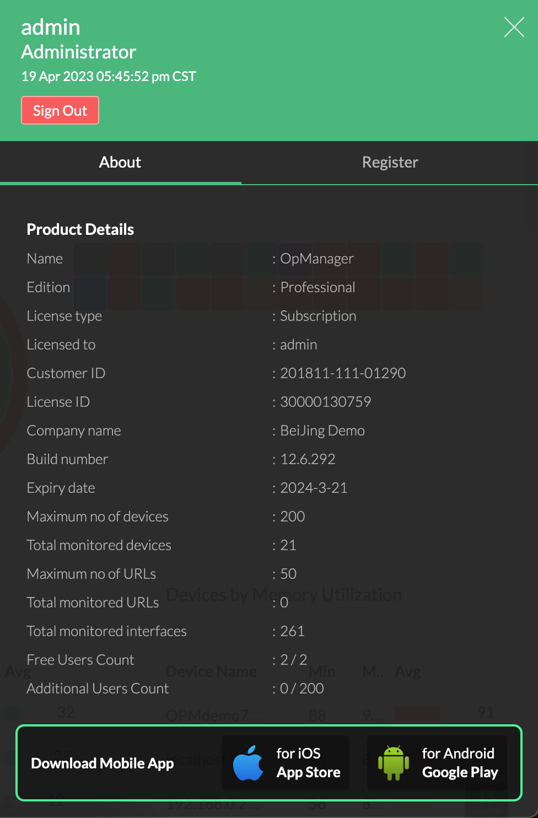
Task: Select build number 12.6.292
Action: tap(308, 459)
